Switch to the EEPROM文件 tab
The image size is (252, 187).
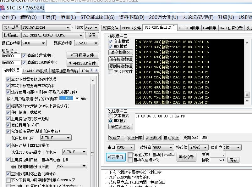(x=131, y=28)
